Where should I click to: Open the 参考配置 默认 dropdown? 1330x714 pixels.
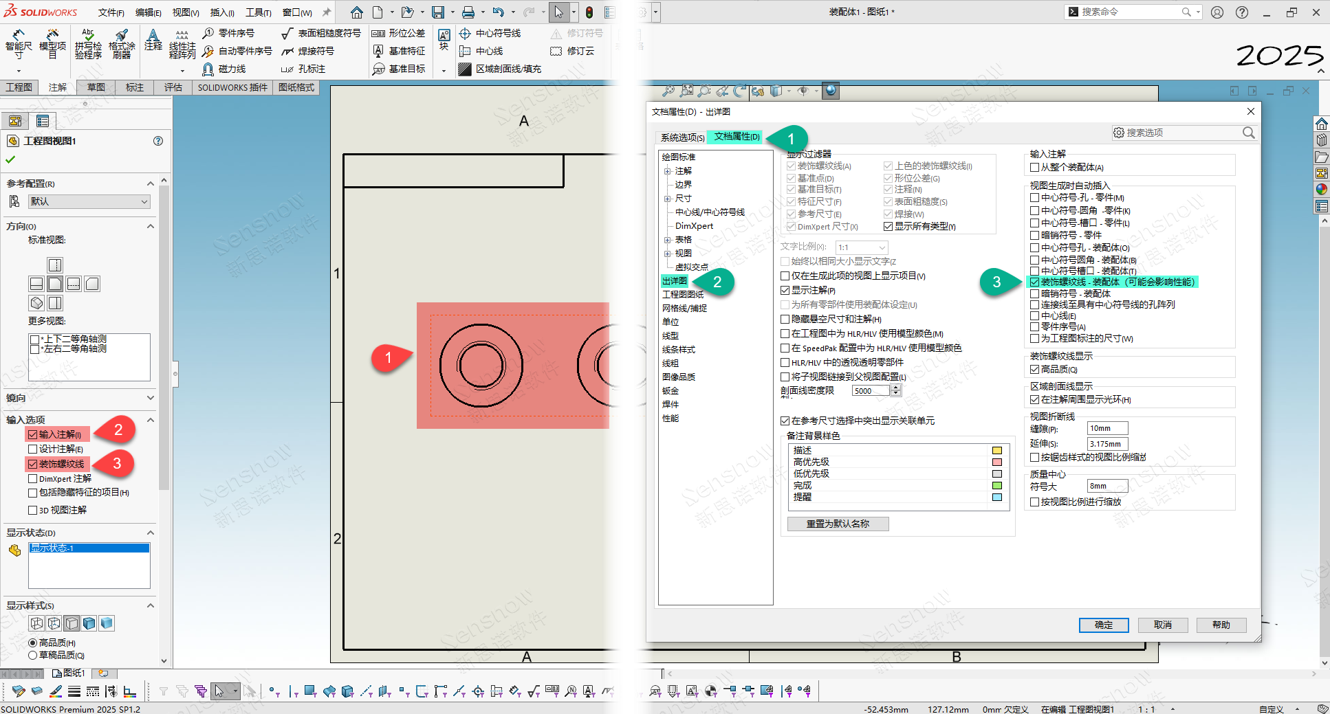tap(89, 201)
